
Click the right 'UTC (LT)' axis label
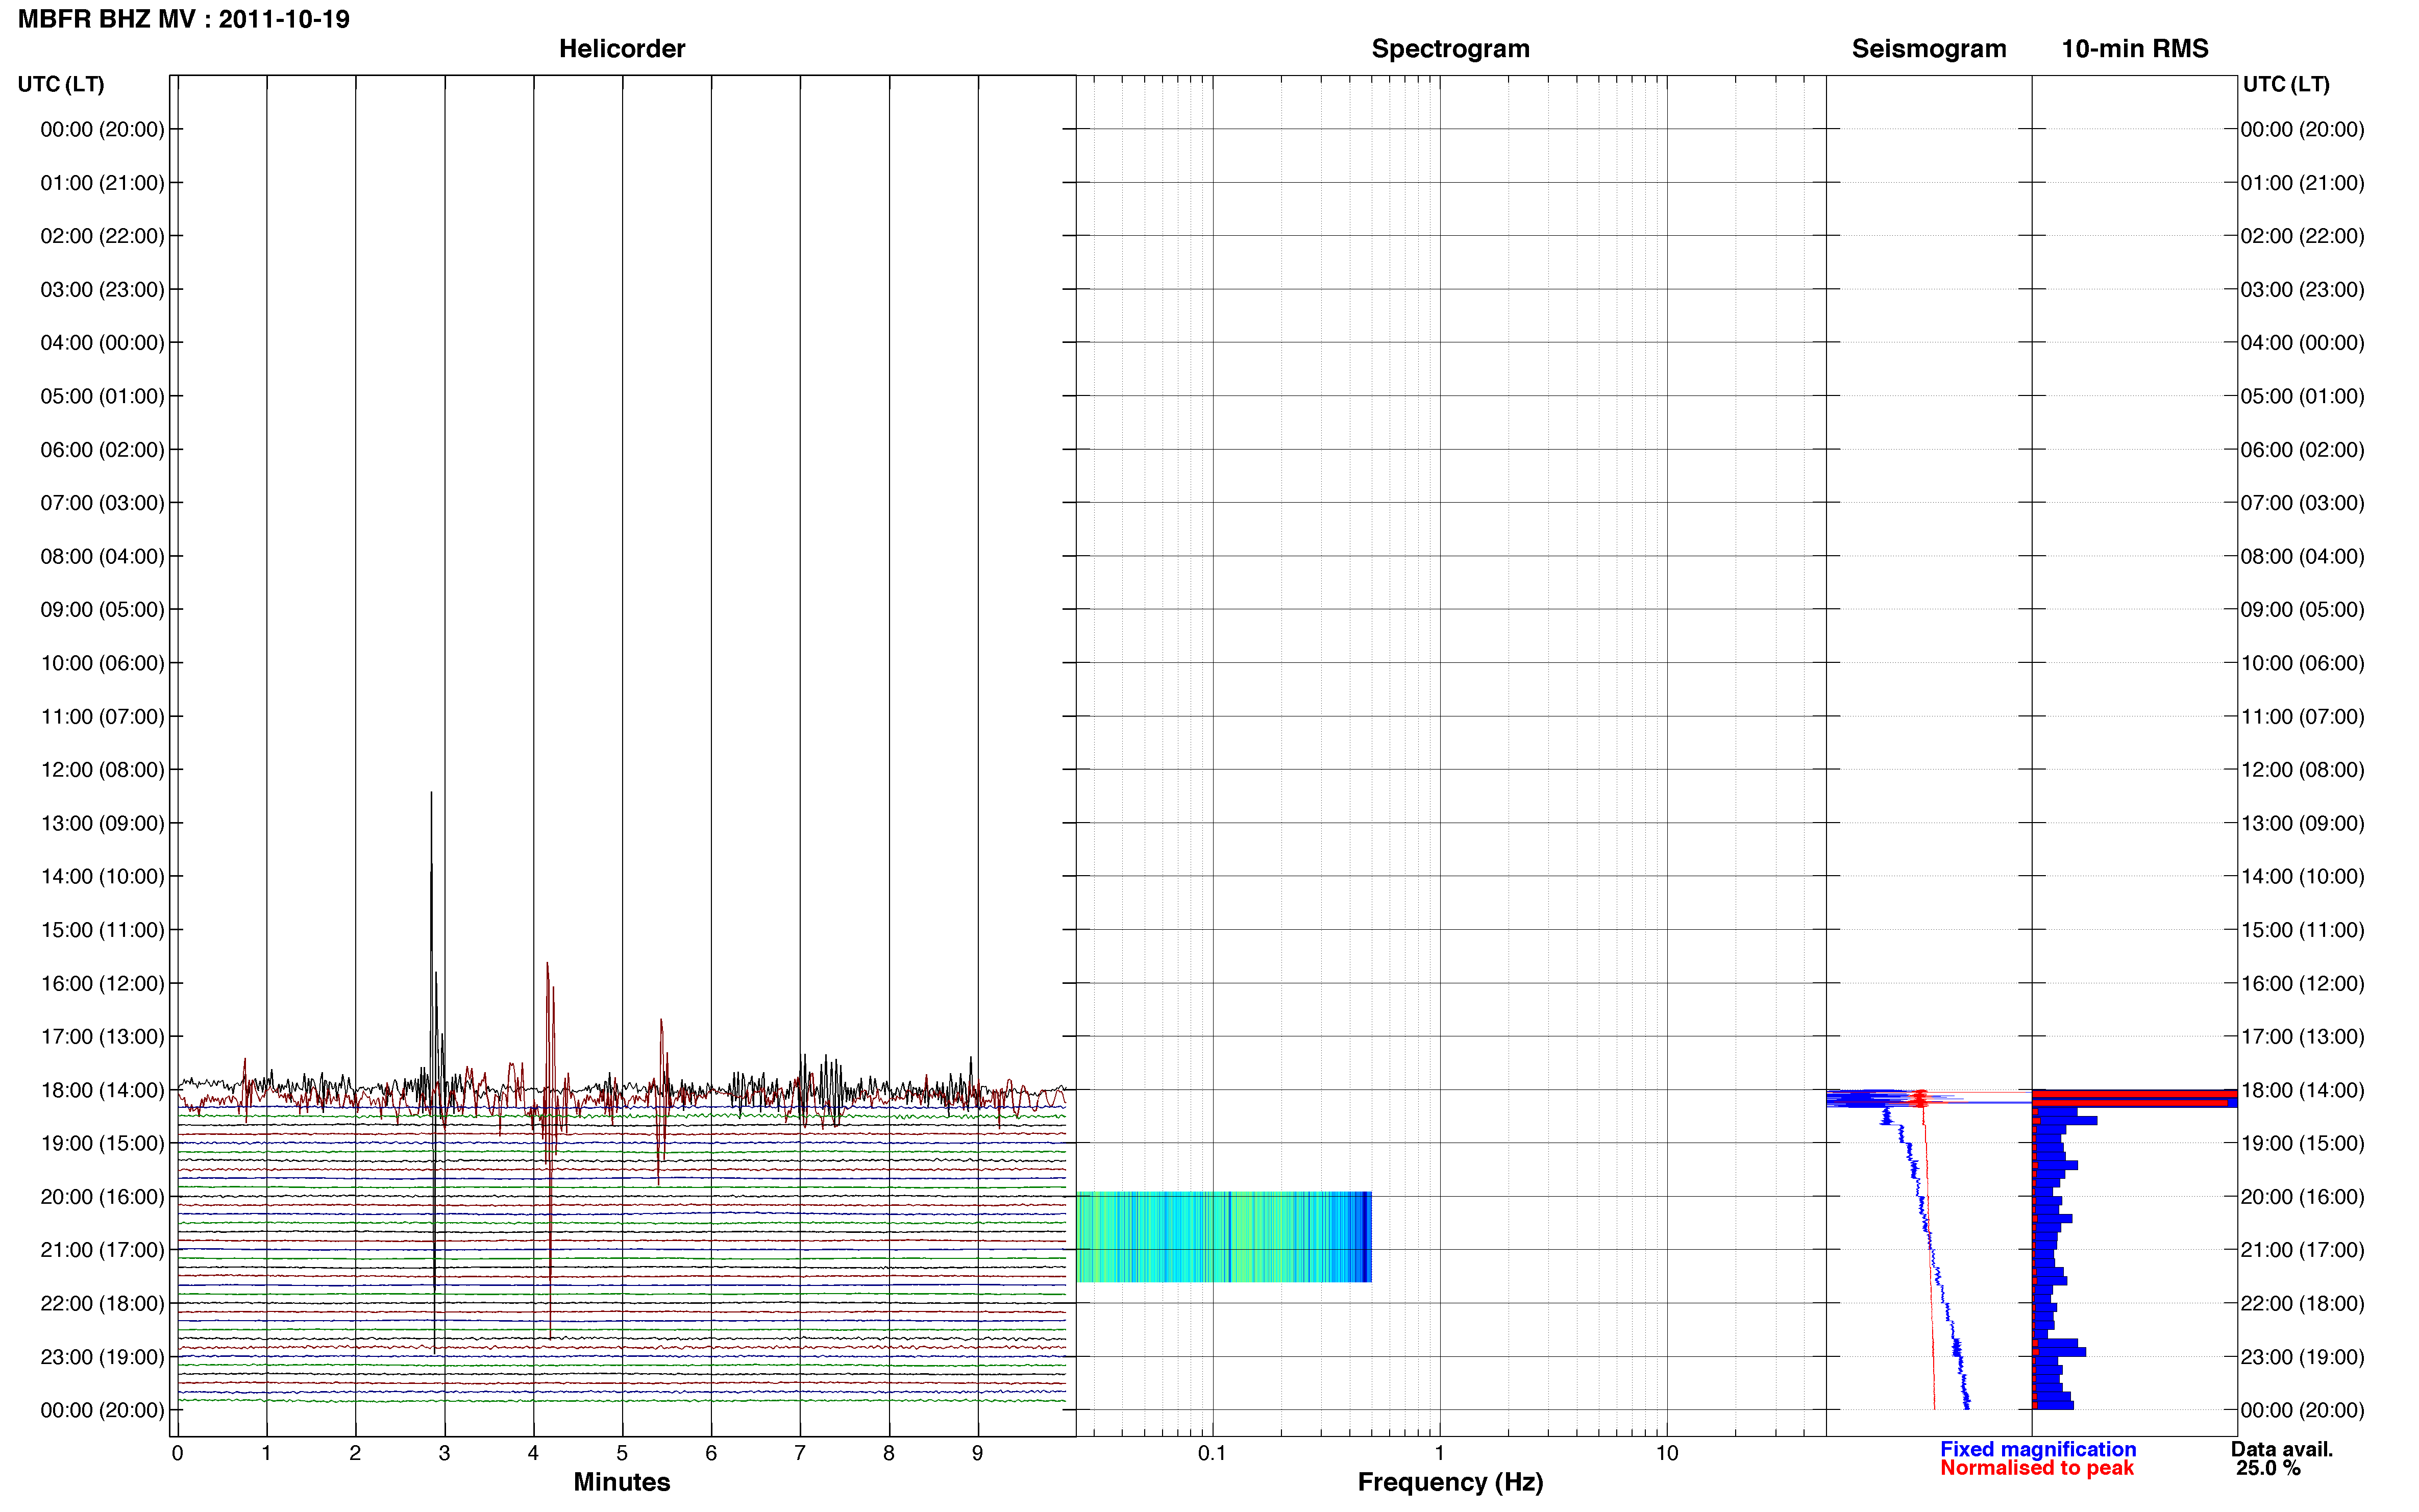pyautogui.click(x=2286, y=84)
